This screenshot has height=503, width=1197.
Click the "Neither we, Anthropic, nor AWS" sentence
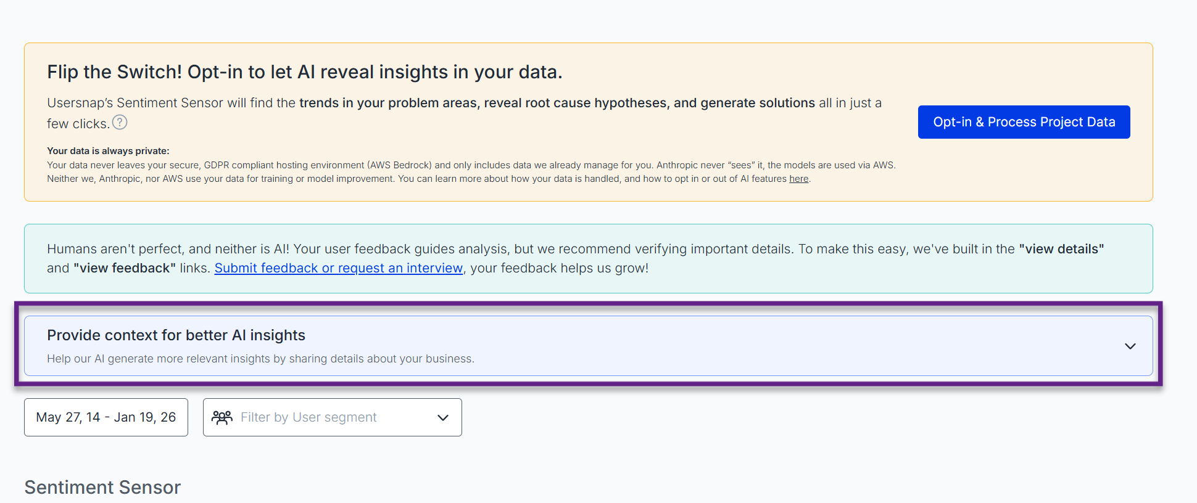click(221, 179)
